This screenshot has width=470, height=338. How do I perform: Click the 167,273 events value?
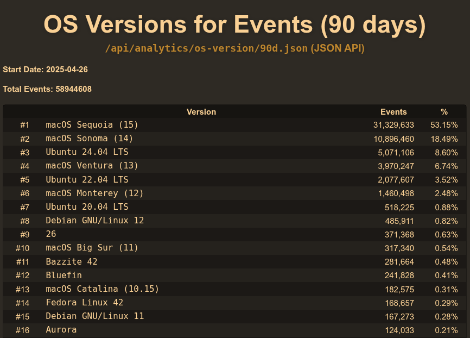[399, 317]
